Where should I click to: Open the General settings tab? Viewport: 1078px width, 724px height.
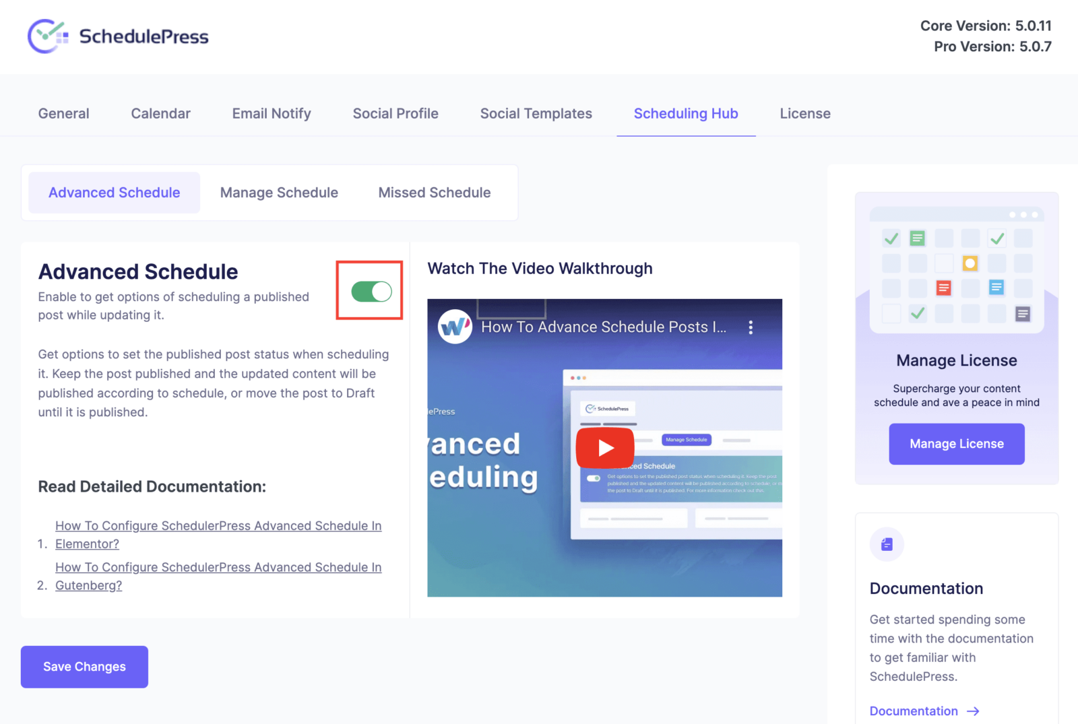63,113
